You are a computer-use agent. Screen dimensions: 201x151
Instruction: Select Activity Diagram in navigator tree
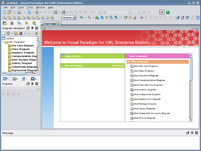pos(22,63)
